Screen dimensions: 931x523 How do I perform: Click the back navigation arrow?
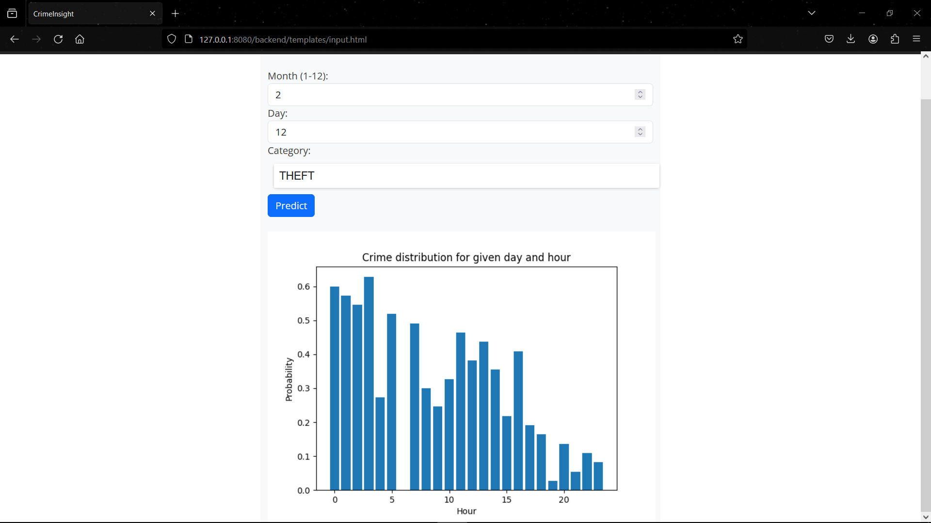[15, 39]
